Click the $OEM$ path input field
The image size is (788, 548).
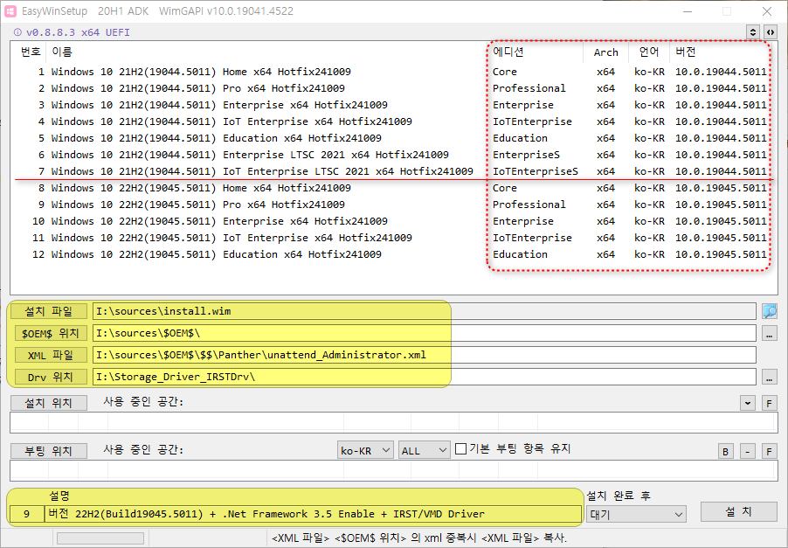click(425, 333)
